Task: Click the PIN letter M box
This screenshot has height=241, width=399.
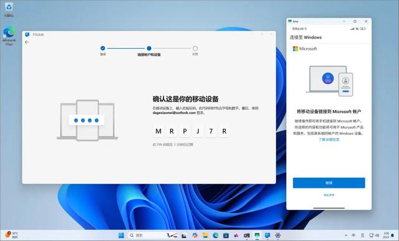Action: pos(158,131)
